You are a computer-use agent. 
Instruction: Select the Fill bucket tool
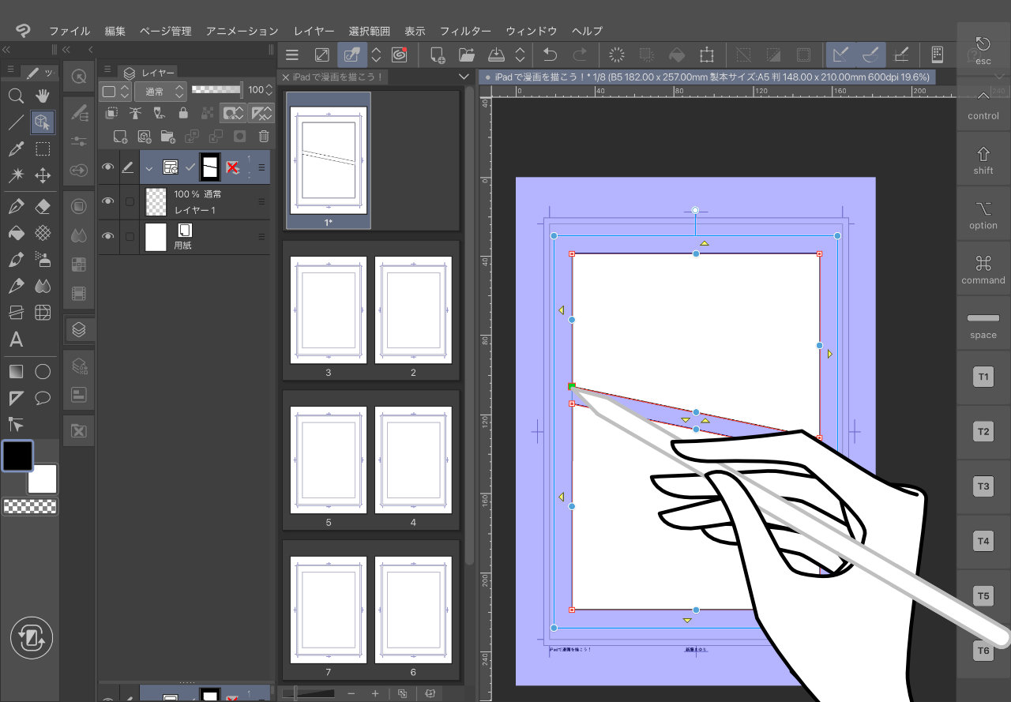tap(15, 234)
